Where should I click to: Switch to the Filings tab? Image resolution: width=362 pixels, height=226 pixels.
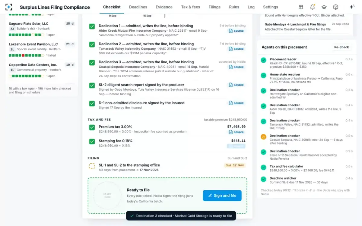214,7
